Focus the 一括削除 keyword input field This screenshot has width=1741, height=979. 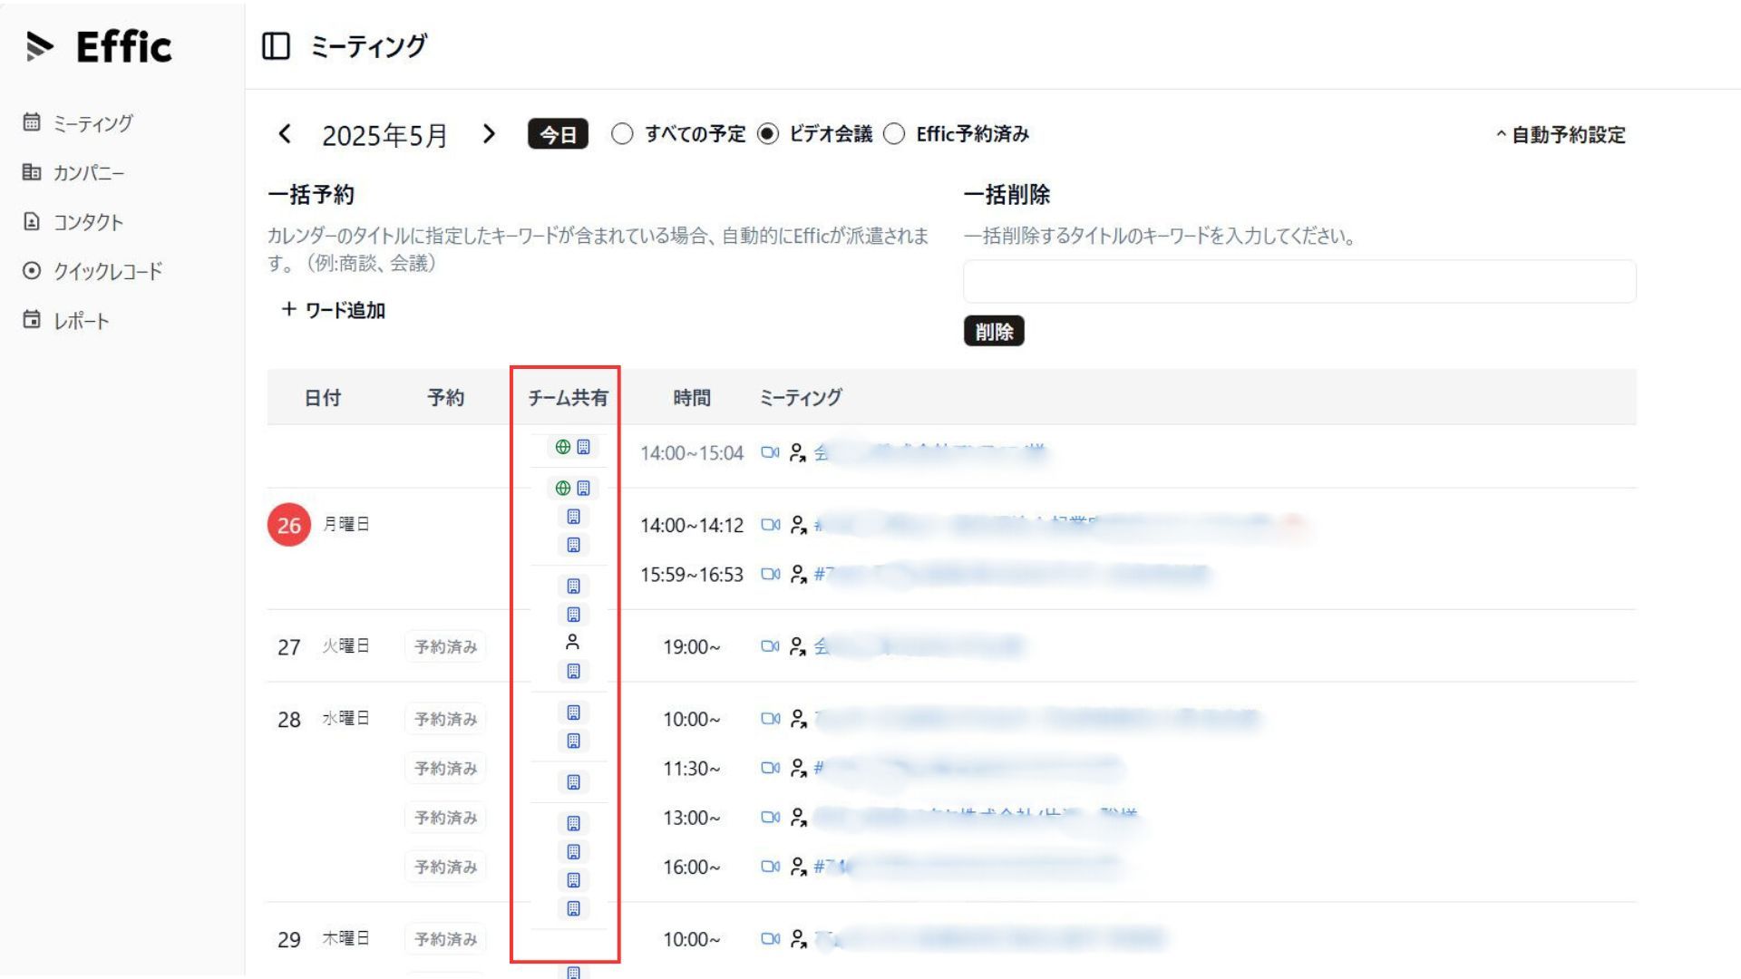[x=1299, y=281]
